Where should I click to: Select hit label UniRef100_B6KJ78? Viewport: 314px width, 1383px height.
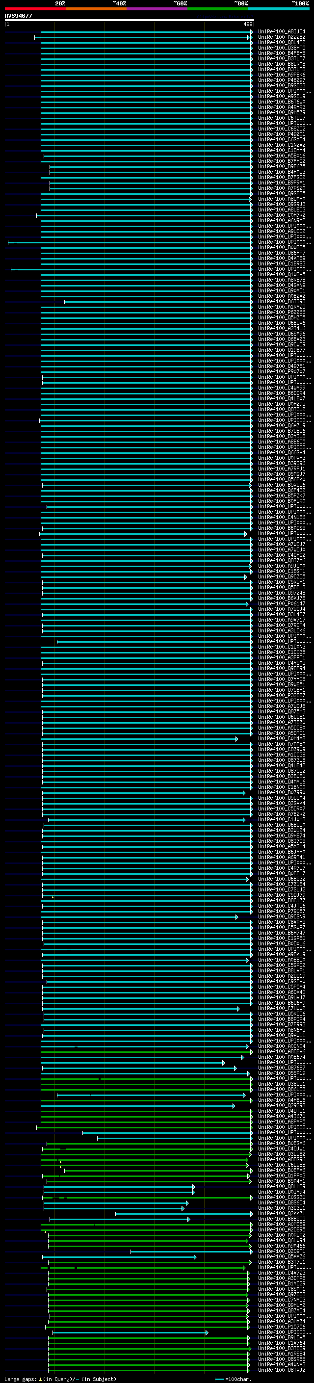pyautogui.click(x=281, y=598)
